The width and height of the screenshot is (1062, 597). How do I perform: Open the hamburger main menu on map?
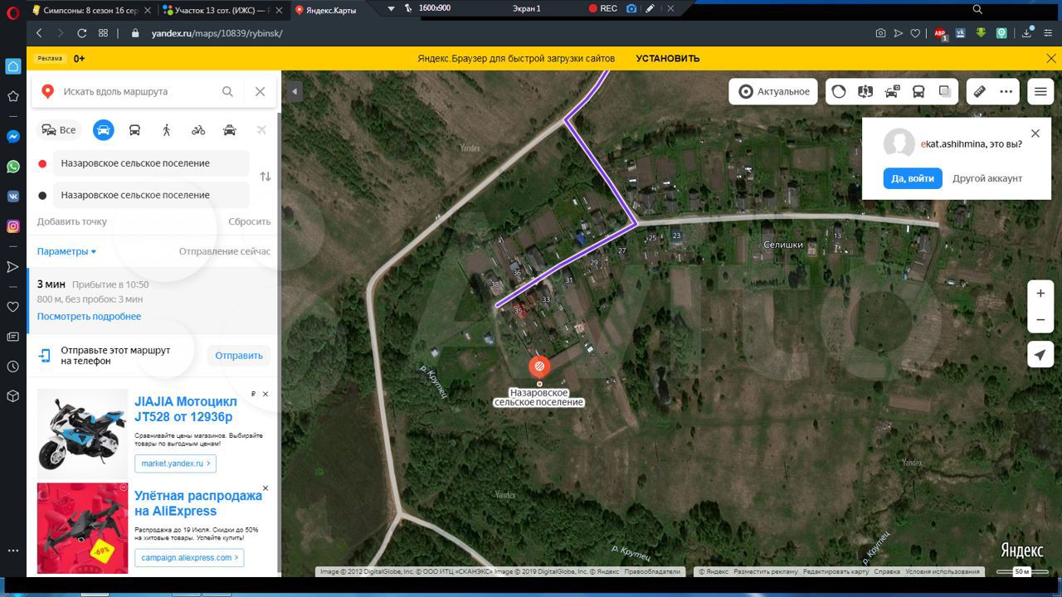click(1040, 91)
